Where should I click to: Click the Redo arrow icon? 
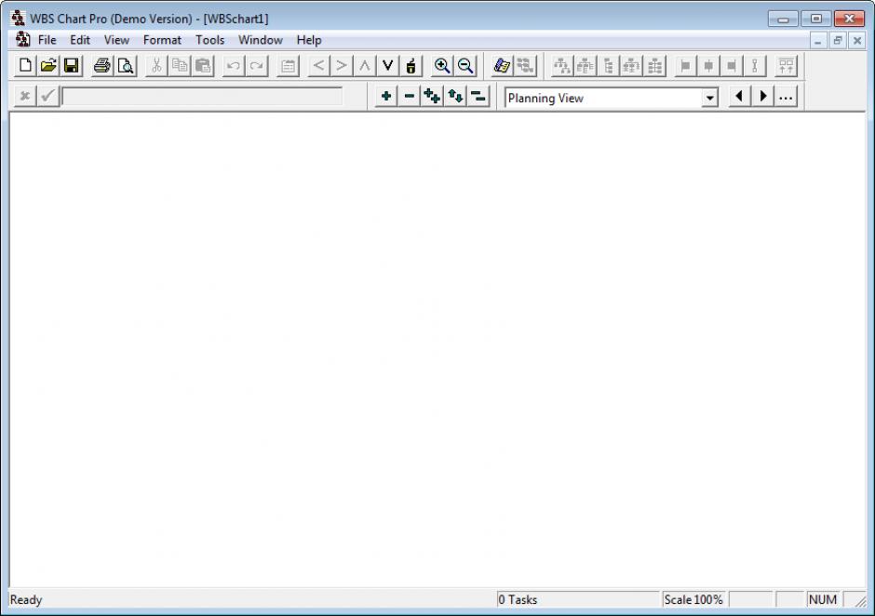[257, 66]
